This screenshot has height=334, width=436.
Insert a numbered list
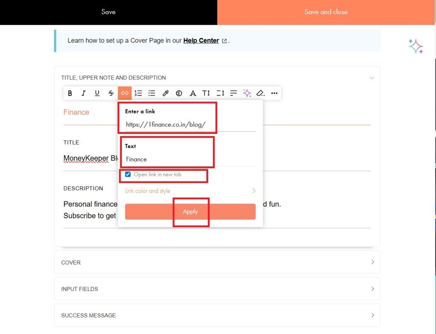pyautogui.click(x=138, y=93)
